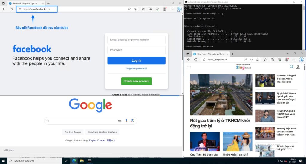Close the Zing News tab
This screenshot has width=306, height=164.
227,54
